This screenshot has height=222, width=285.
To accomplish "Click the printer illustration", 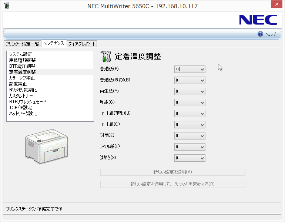I will pyautogui.click(x=46, y=146).
